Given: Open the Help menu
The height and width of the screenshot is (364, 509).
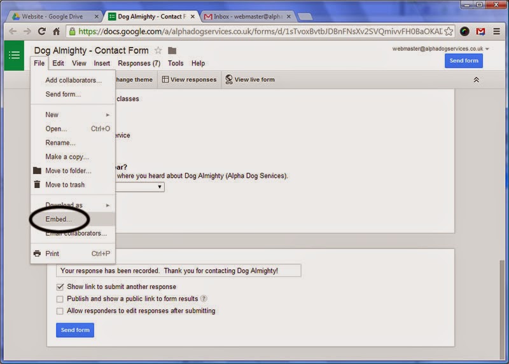Looking at the screenshot, I should (x=198, y=63).
